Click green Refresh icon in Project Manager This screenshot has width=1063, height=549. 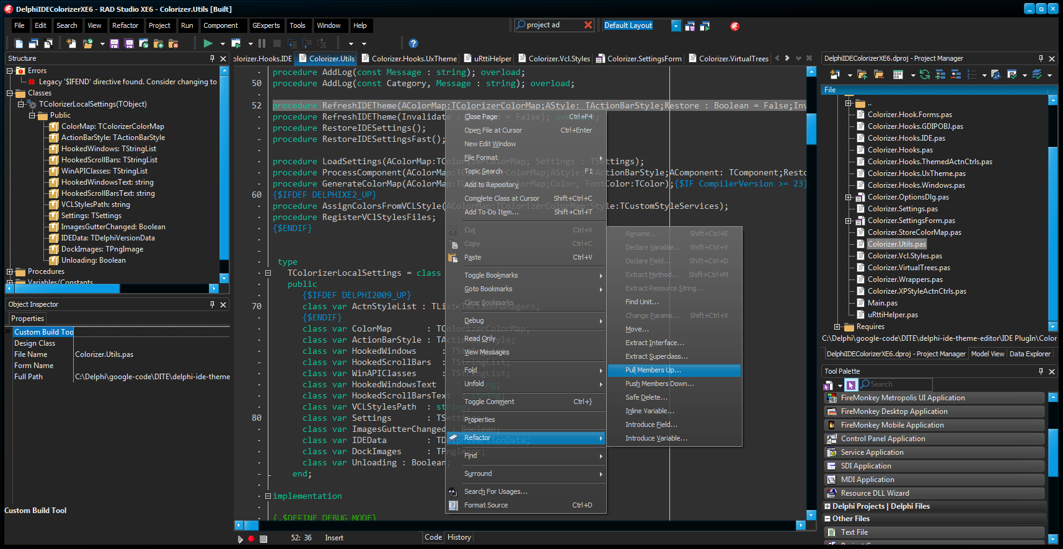[925, 74]
